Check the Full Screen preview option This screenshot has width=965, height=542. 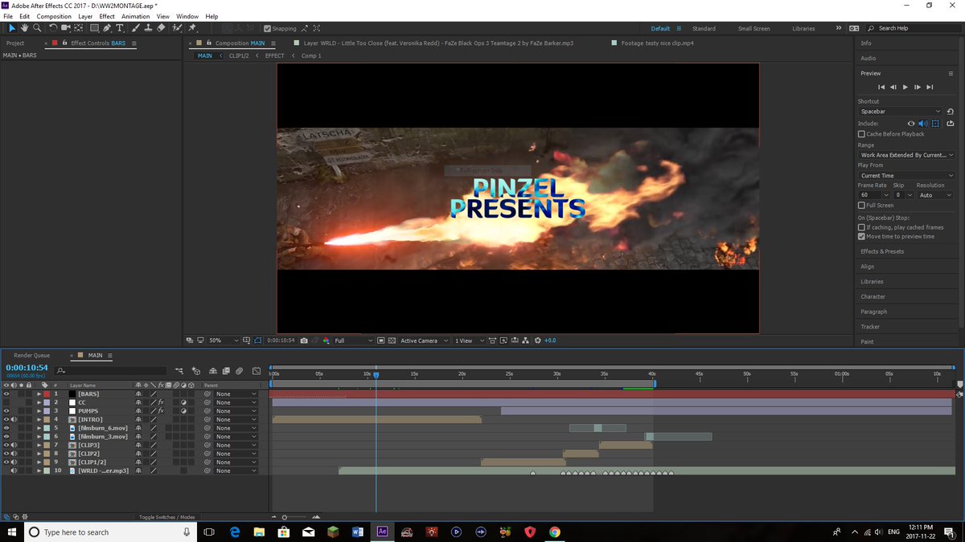pyautogui.click(x=861, y=205)
